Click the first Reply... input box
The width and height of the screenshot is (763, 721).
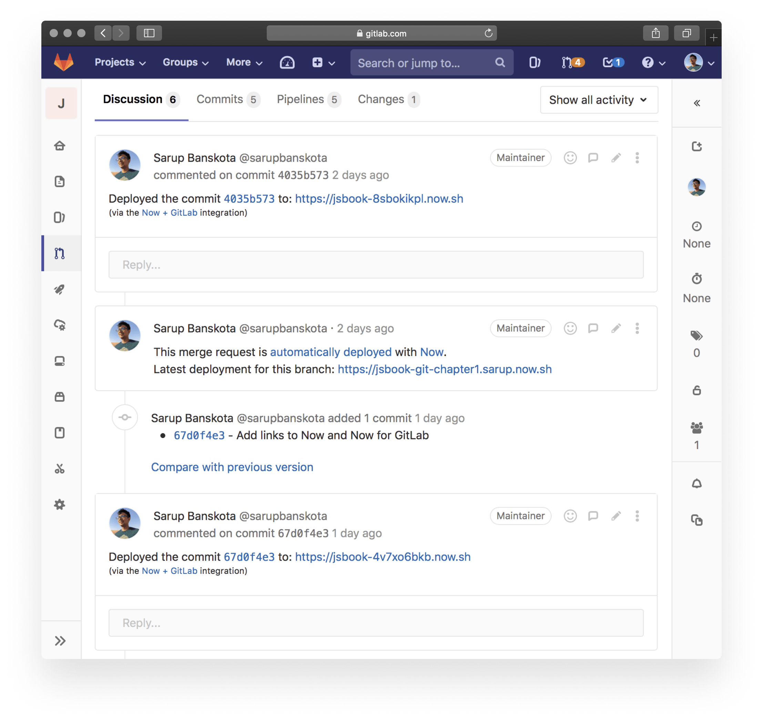376,264
